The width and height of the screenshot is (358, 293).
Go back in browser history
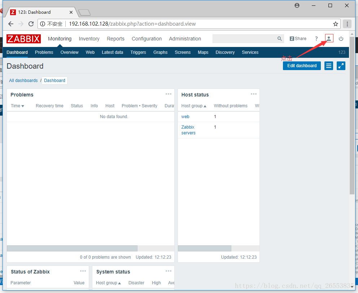pos(11,24)
